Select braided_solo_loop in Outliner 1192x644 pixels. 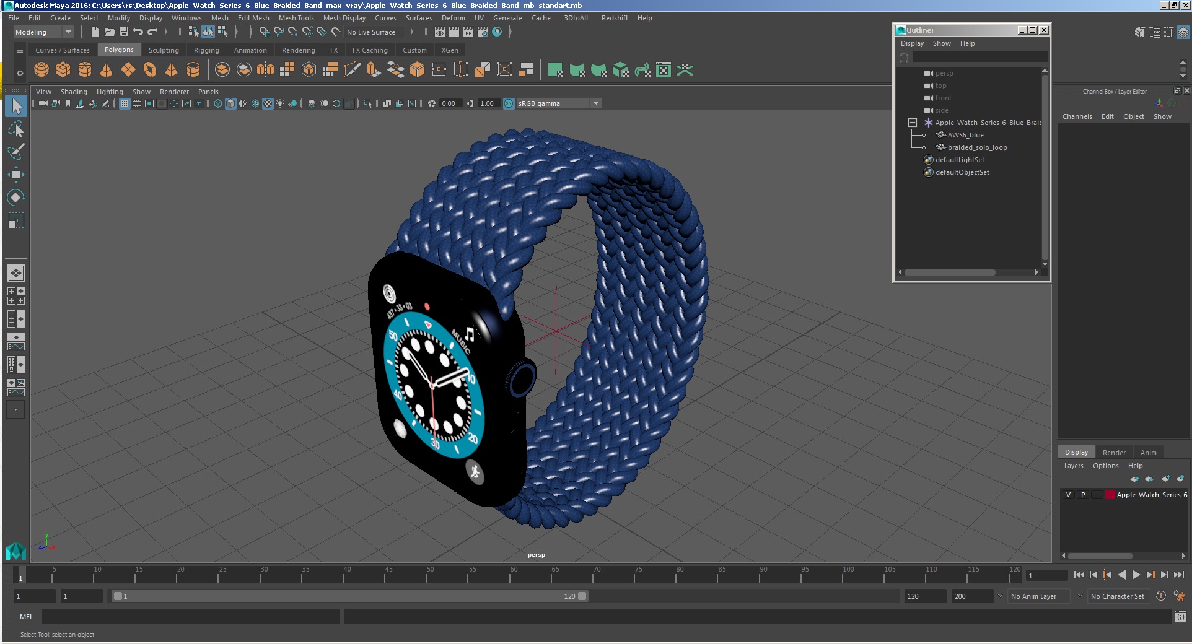tap(977, 147)
